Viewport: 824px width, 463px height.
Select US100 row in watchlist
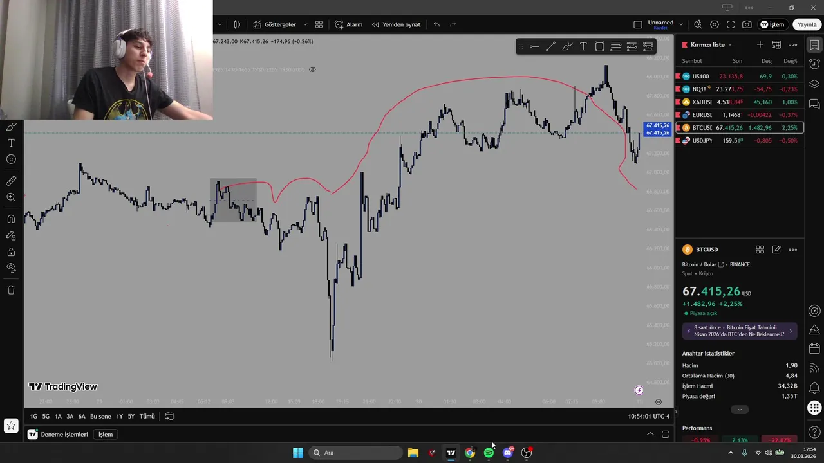[x=739, y=77]
